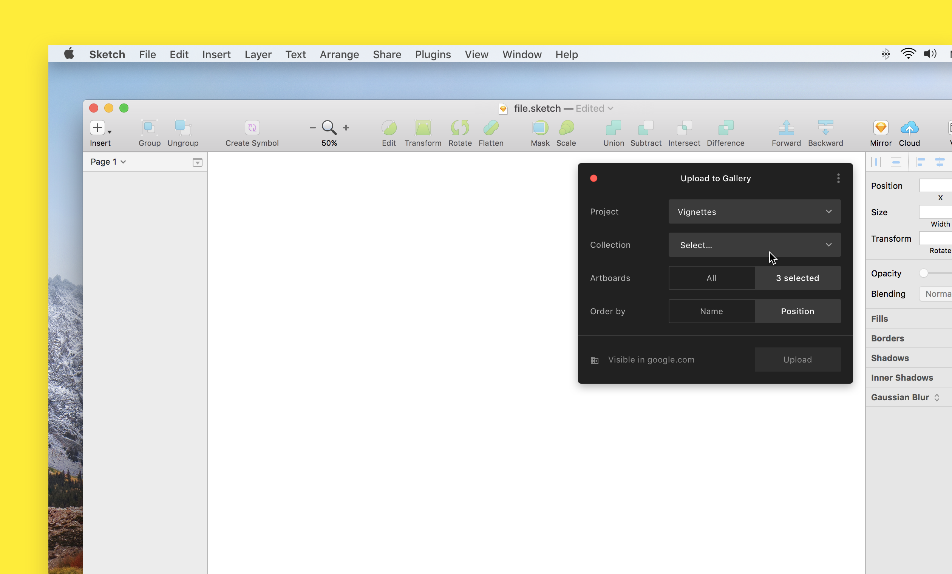Click the volume icon in the menu bar

tap(930, 54)
